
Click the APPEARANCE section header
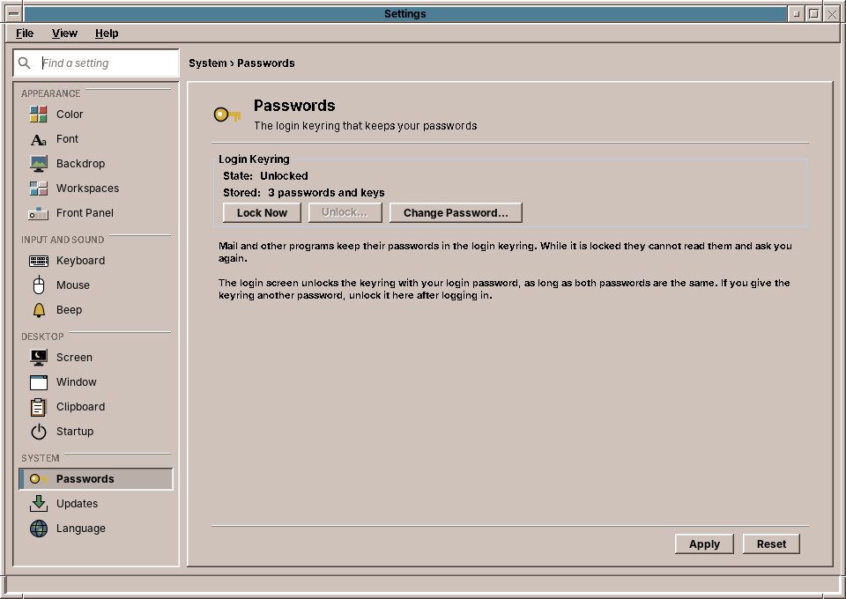[x=51, y=93]
